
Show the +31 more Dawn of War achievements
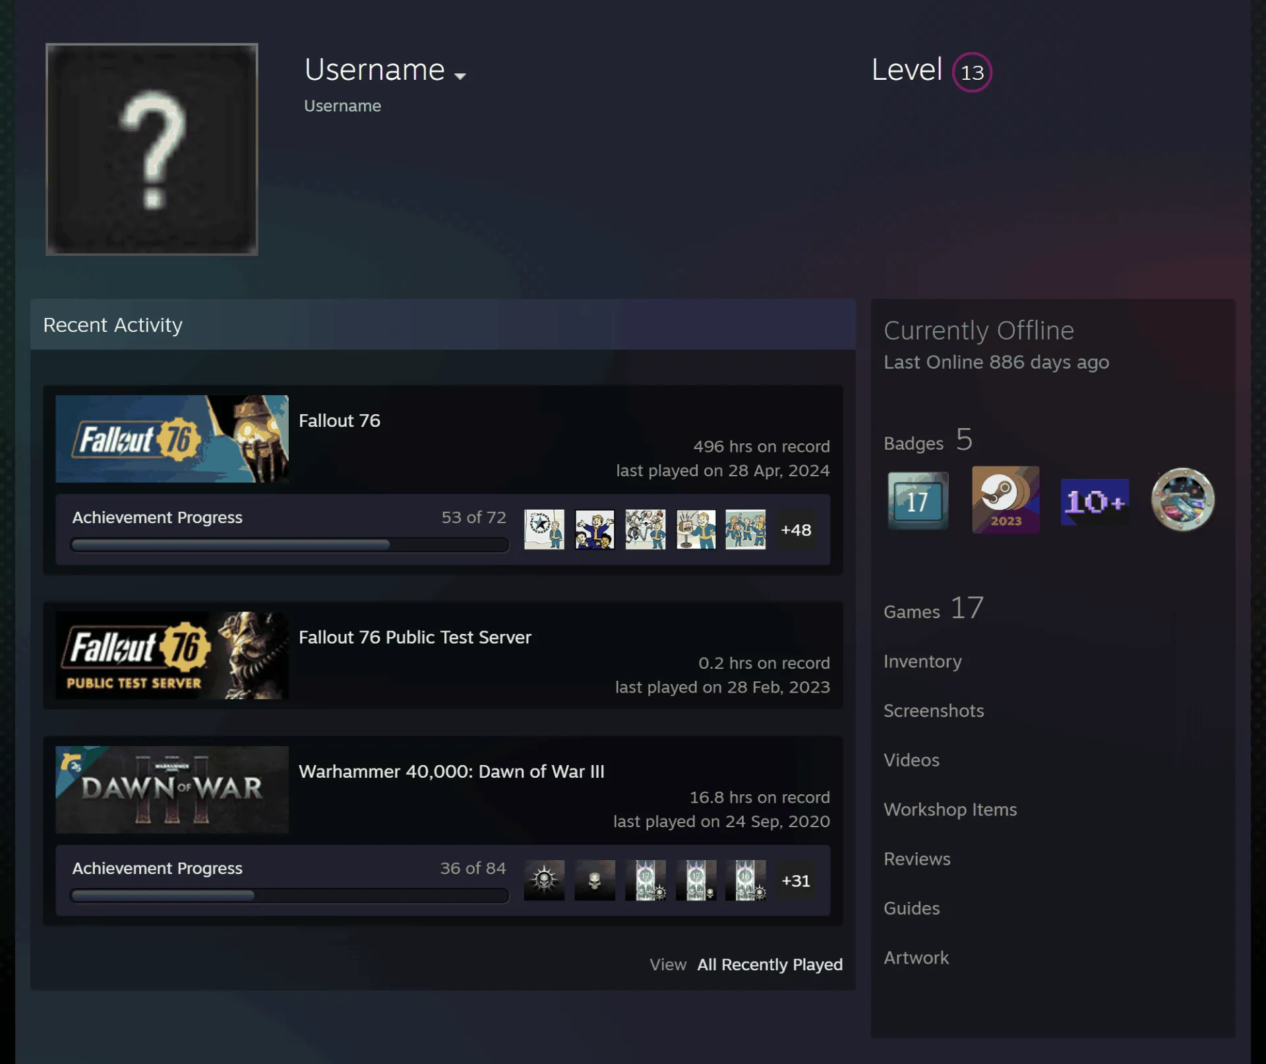[x=796, y=881]
